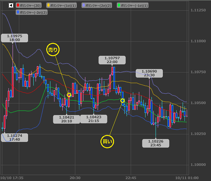Click the orange diamond of ボリンジャー(1σ)
Screen dimensions: 211x181
(x=48, y=5)
